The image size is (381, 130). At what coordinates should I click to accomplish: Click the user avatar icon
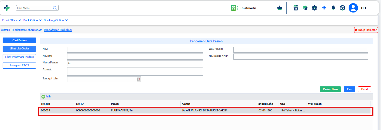coord(353,8)
